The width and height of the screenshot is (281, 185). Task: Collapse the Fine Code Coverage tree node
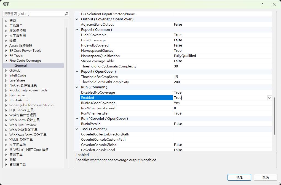click(x=6, y=61)
